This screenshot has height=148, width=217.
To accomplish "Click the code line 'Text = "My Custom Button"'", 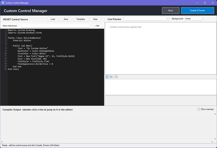I will [x=33, y=48].
